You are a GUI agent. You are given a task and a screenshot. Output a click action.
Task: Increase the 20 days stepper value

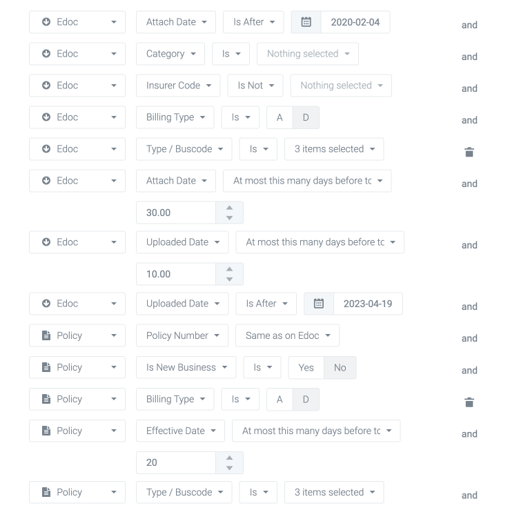[x=230, y=458]
